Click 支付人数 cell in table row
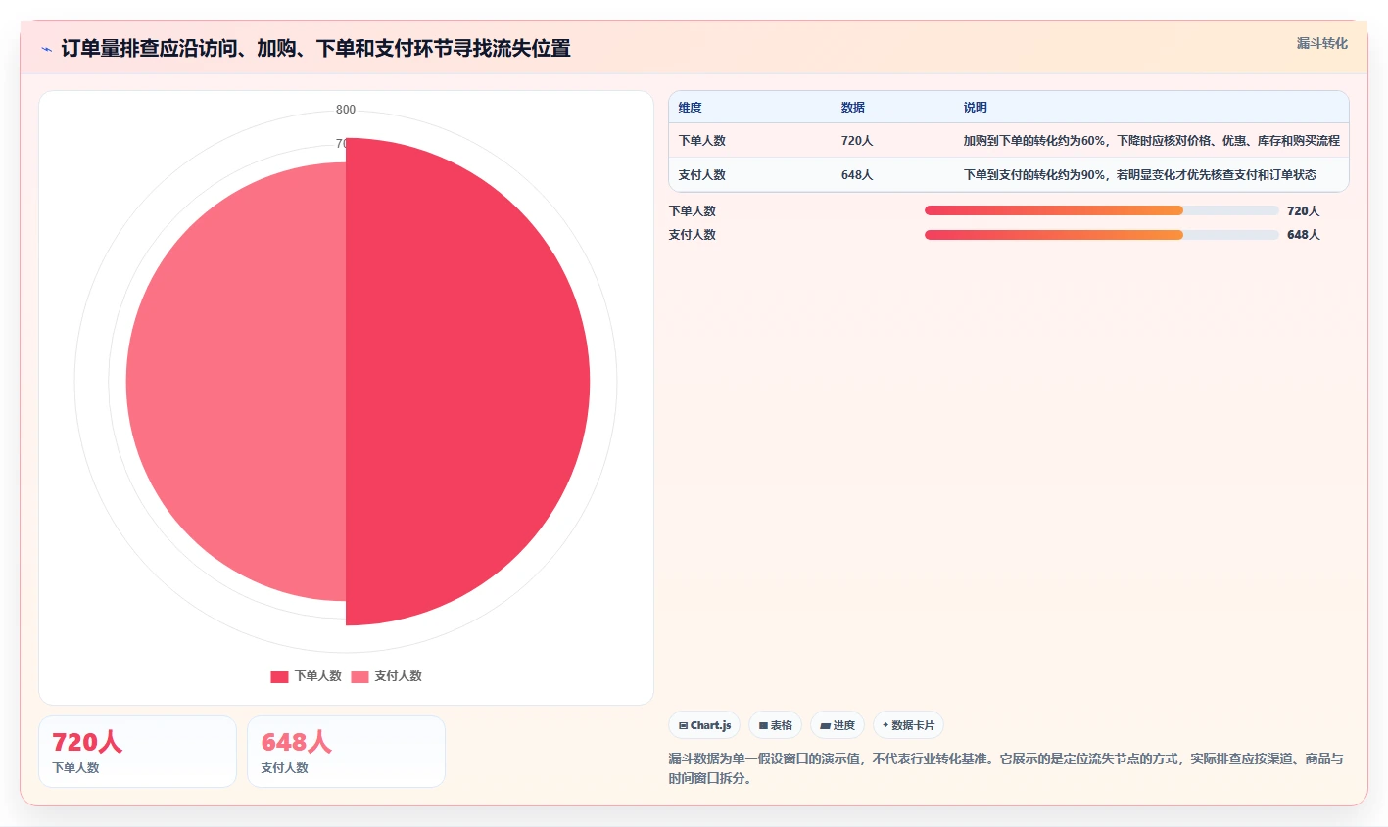Screen dimensions: 1388x827 point(702,175)
